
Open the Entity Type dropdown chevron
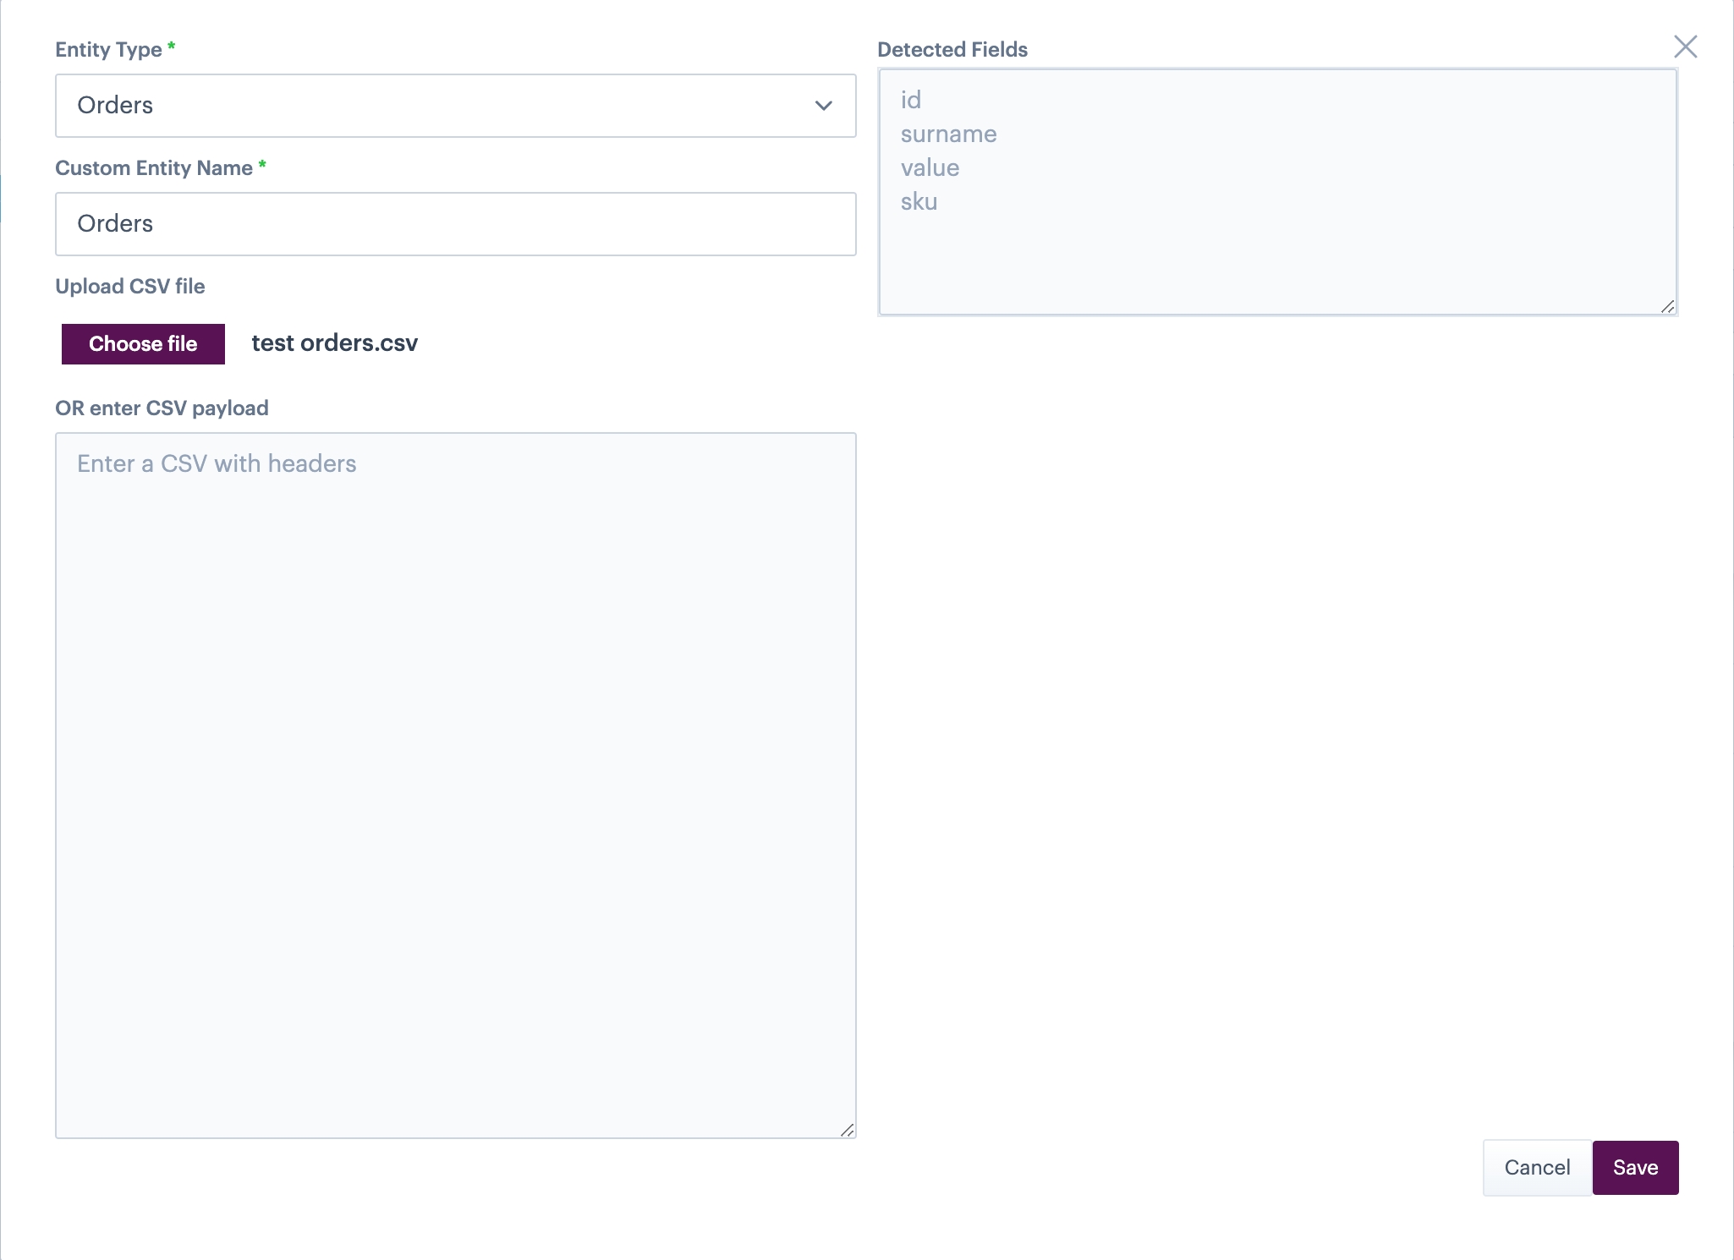[x=823, y=106]
